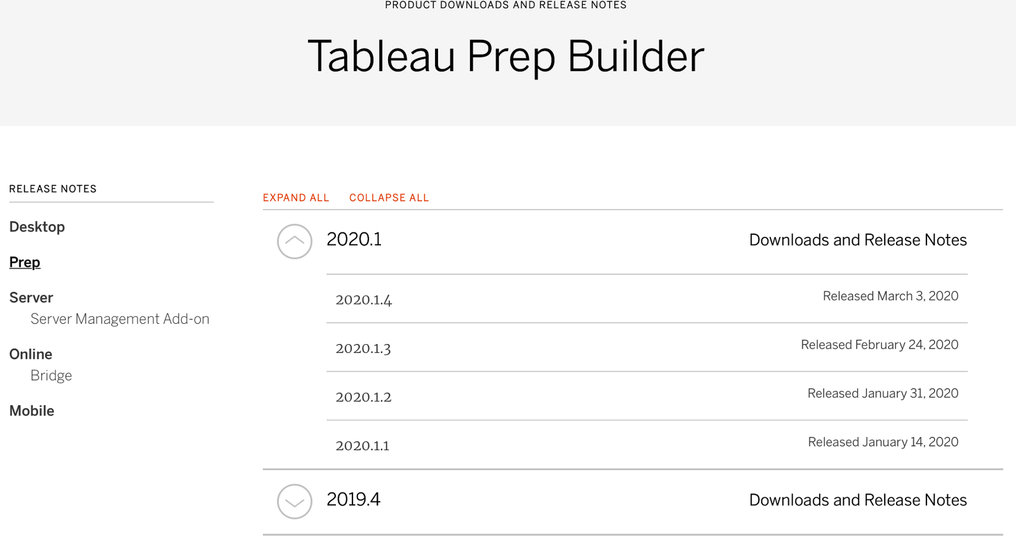Click the 2020.1 version heading
Image resolution: width=1016 pixels, height=548 pixels.
pos(354,240)
